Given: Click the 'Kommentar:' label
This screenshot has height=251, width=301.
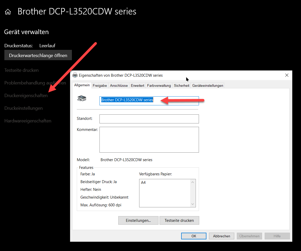Looking at the screenshot, I should [87, 130].
